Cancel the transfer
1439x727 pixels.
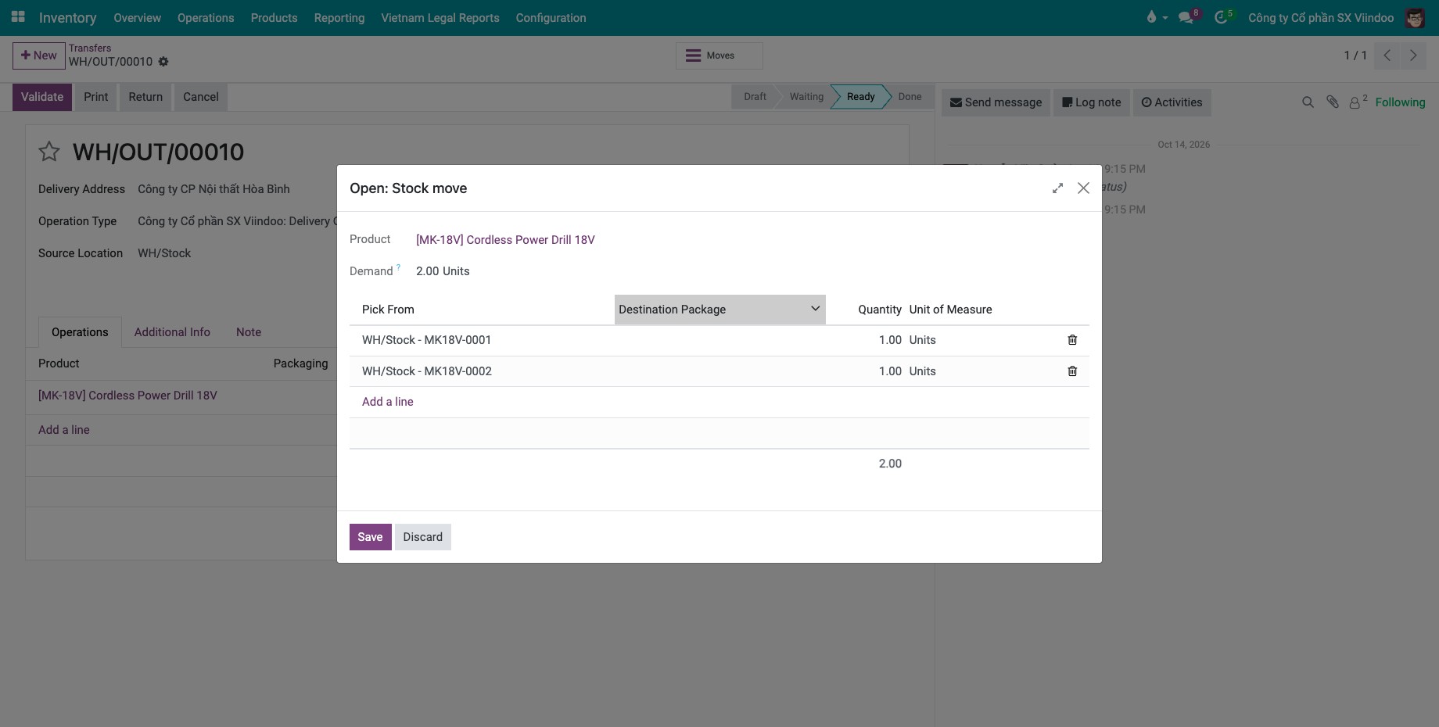tap(201, 97)
